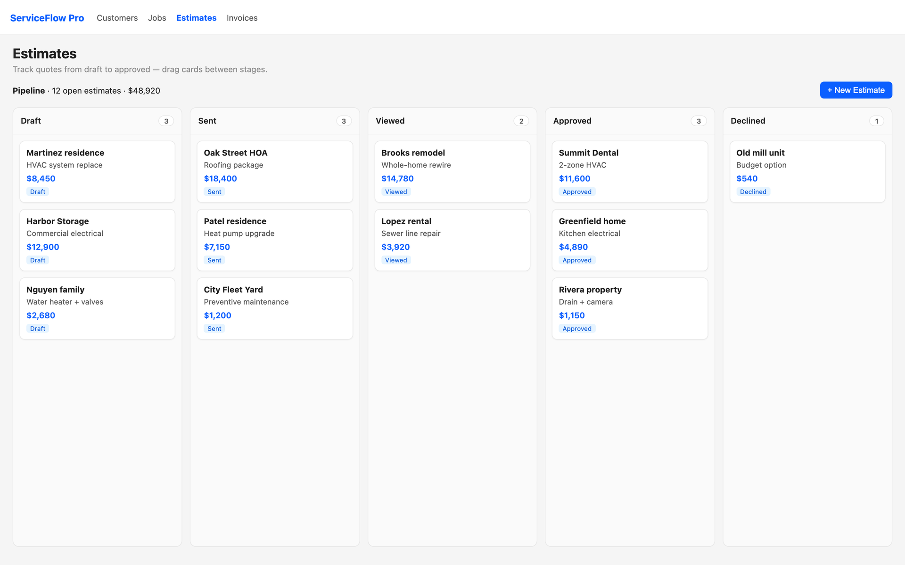Select the City Fleet Yard card title
This screenshot has width=905, height=565.
tap(233, 290)
